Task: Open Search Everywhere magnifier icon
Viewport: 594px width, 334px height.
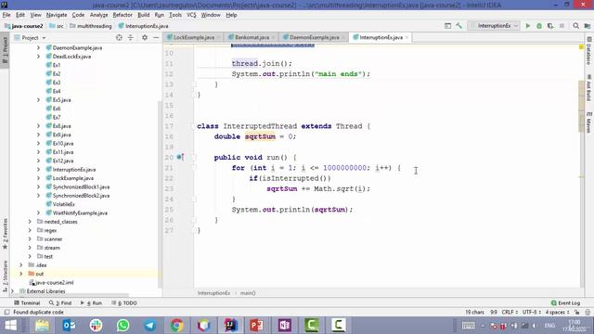Action: click(575, 26)
